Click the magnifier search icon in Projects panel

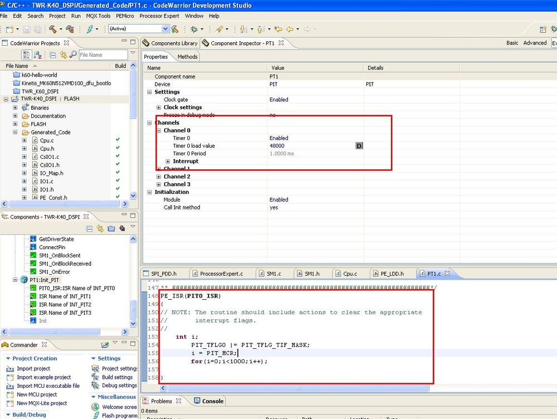coord(73,55)
